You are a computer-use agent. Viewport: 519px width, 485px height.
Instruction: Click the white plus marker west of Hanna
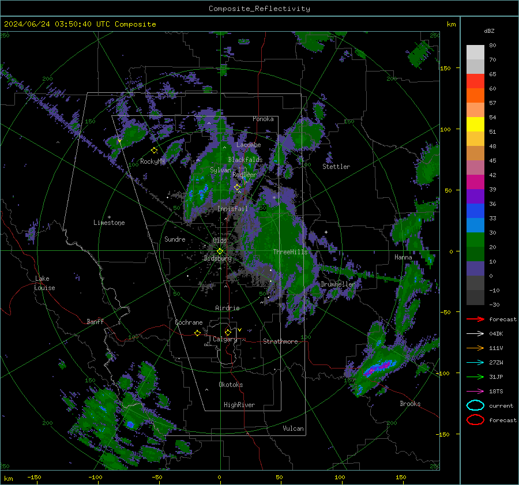click(326, 232)
